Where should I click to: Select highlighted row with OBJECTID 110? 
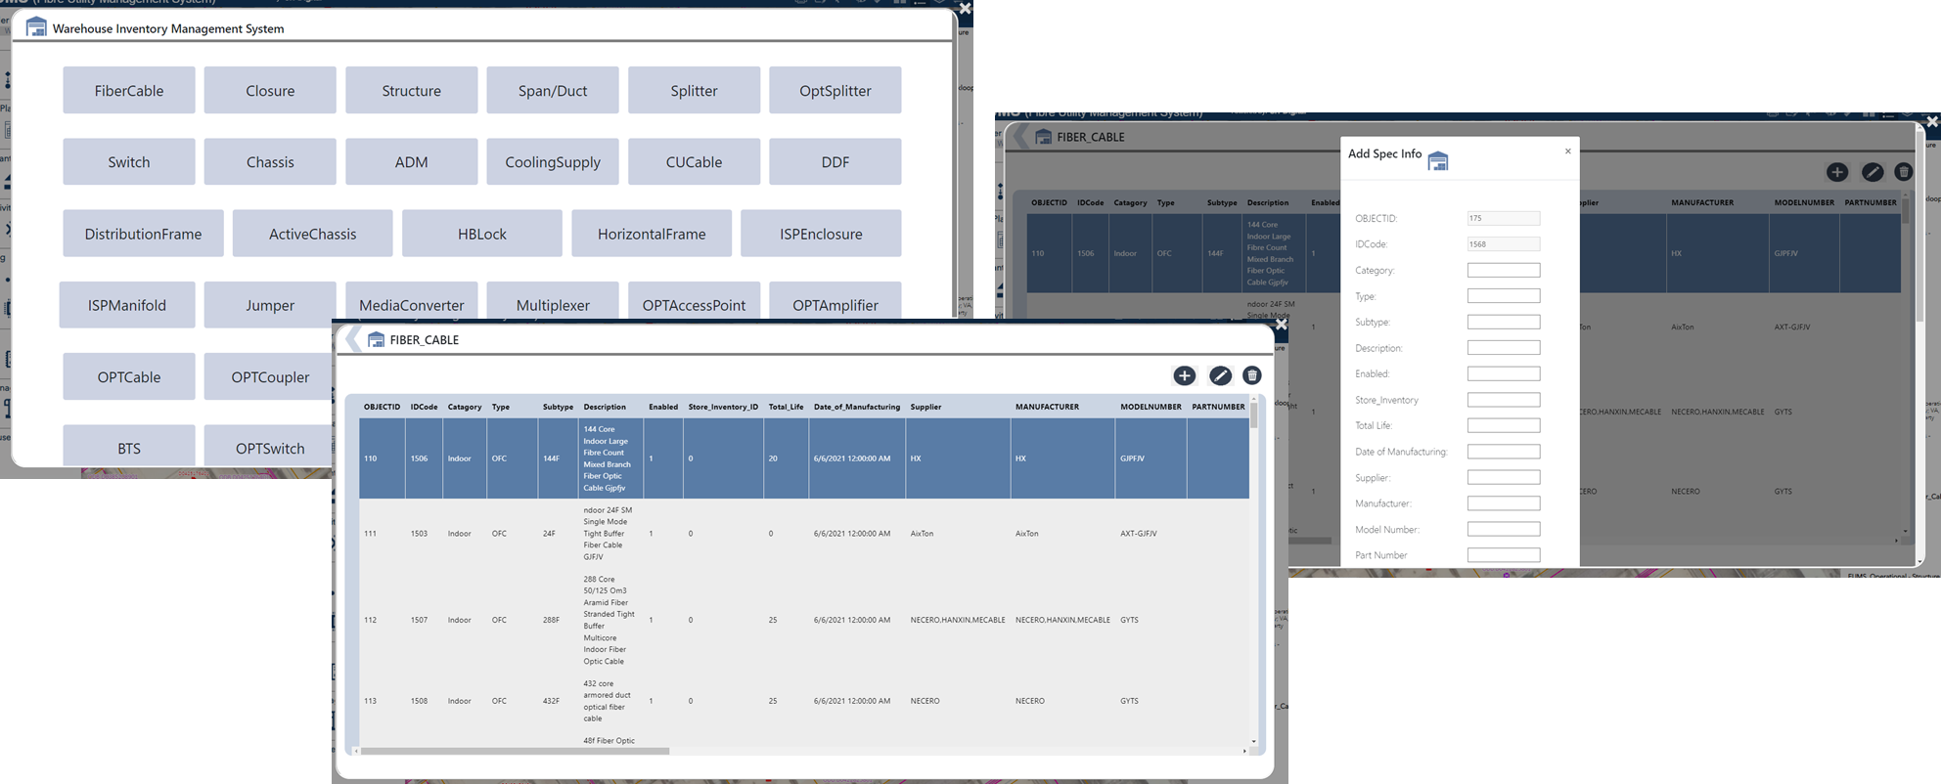[x=804, y=458]
